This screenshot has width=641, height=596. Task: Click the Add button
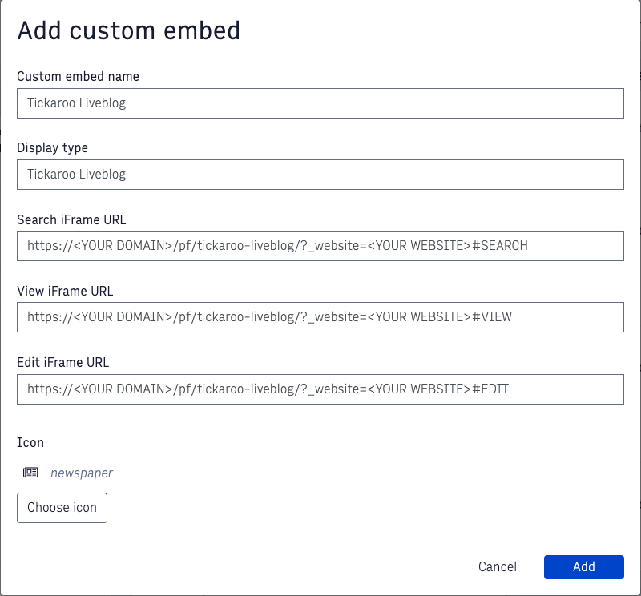tap(583, 566)
